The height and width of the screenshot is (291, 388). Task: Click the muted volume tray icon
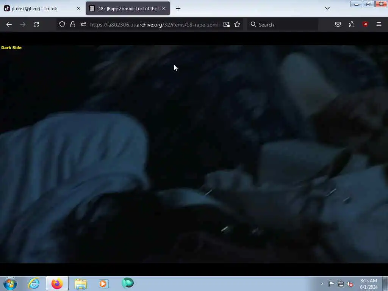pos(350,284)
